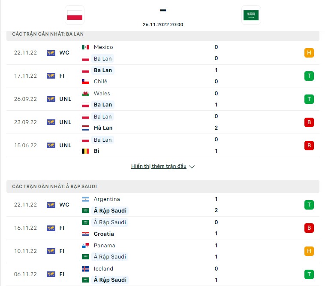Click the Poland flag team logo at top
This screenshot has width=325, height=286.
coord(75,15)
